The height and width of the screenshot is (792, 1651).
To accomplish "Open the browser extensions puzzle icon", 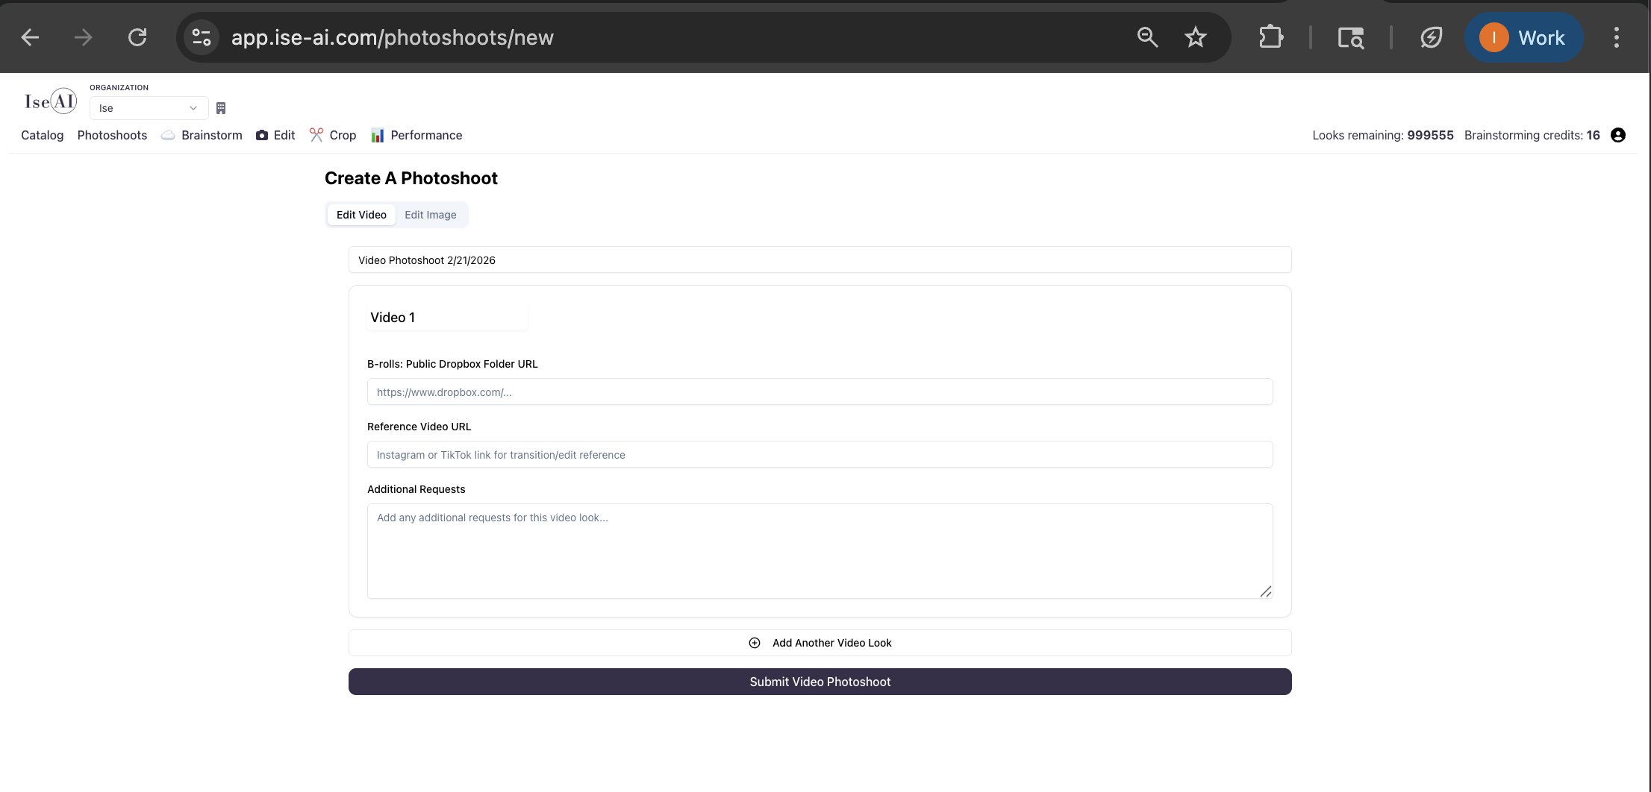I will (x=1271, y=37).
